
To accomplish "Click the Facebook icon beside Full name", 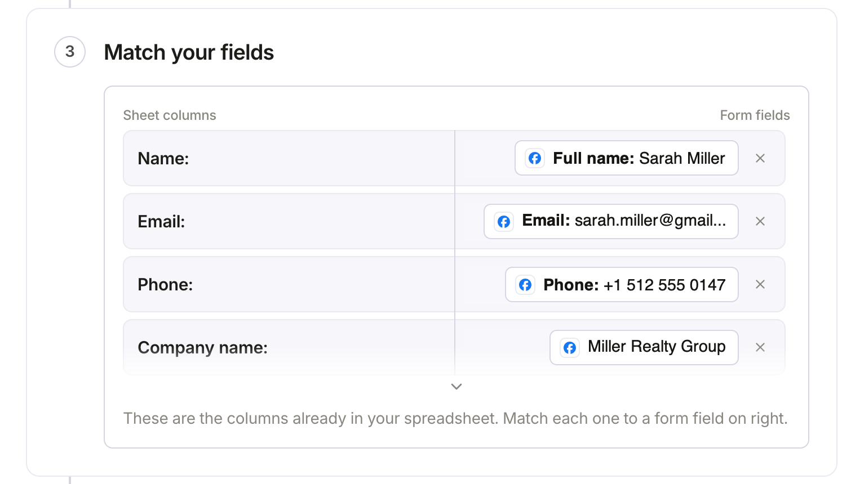I will click(535, 158).
